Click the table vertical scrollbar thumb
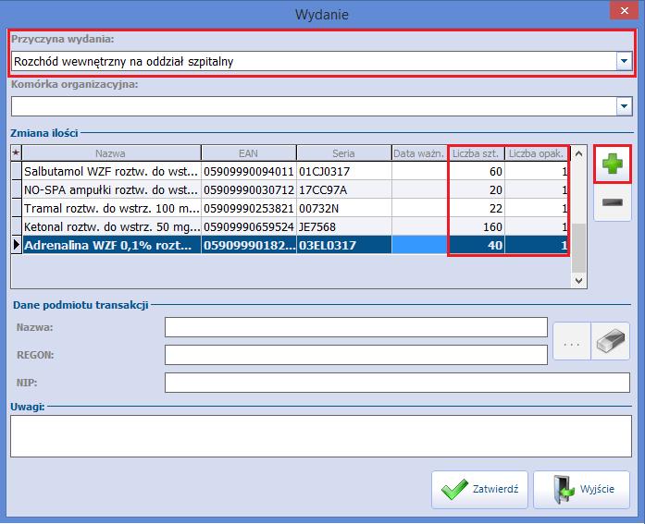 click(578, 248)
